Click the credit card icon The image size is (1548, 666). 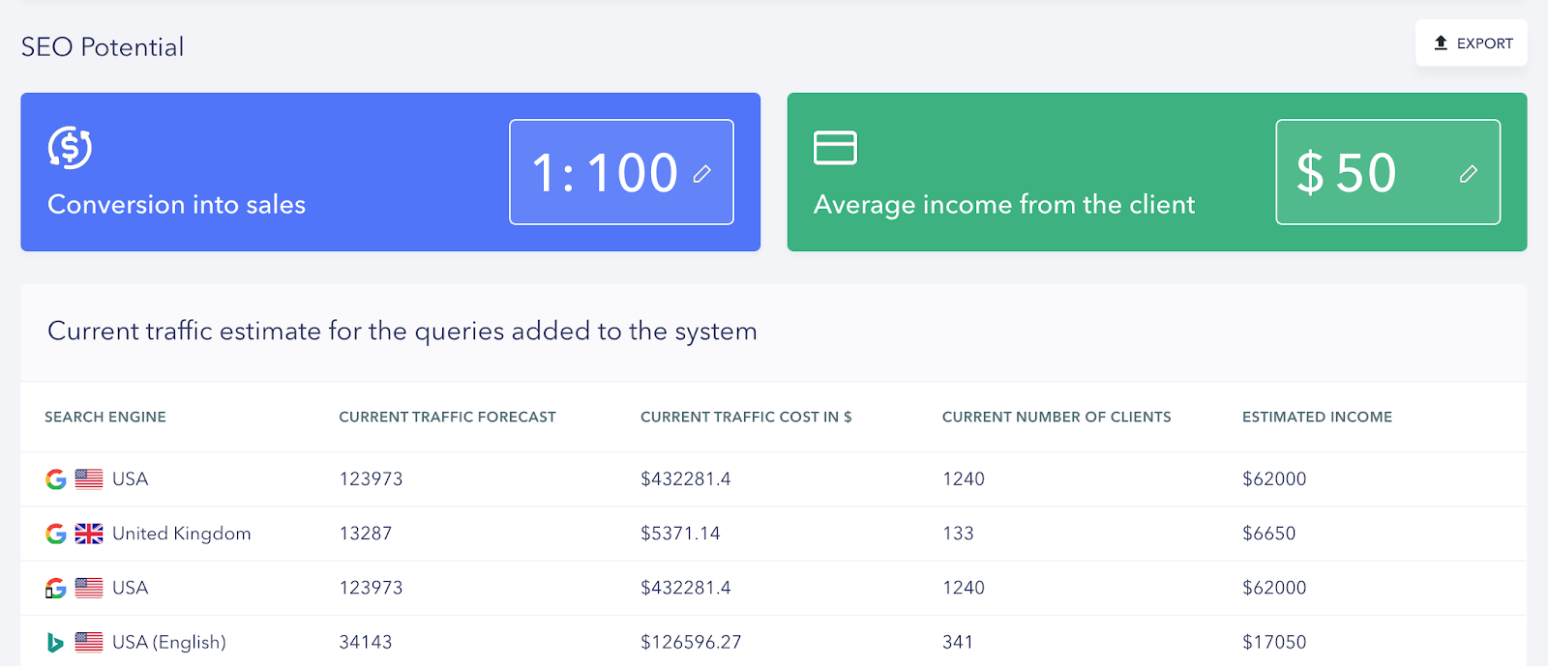pos(835,148)
